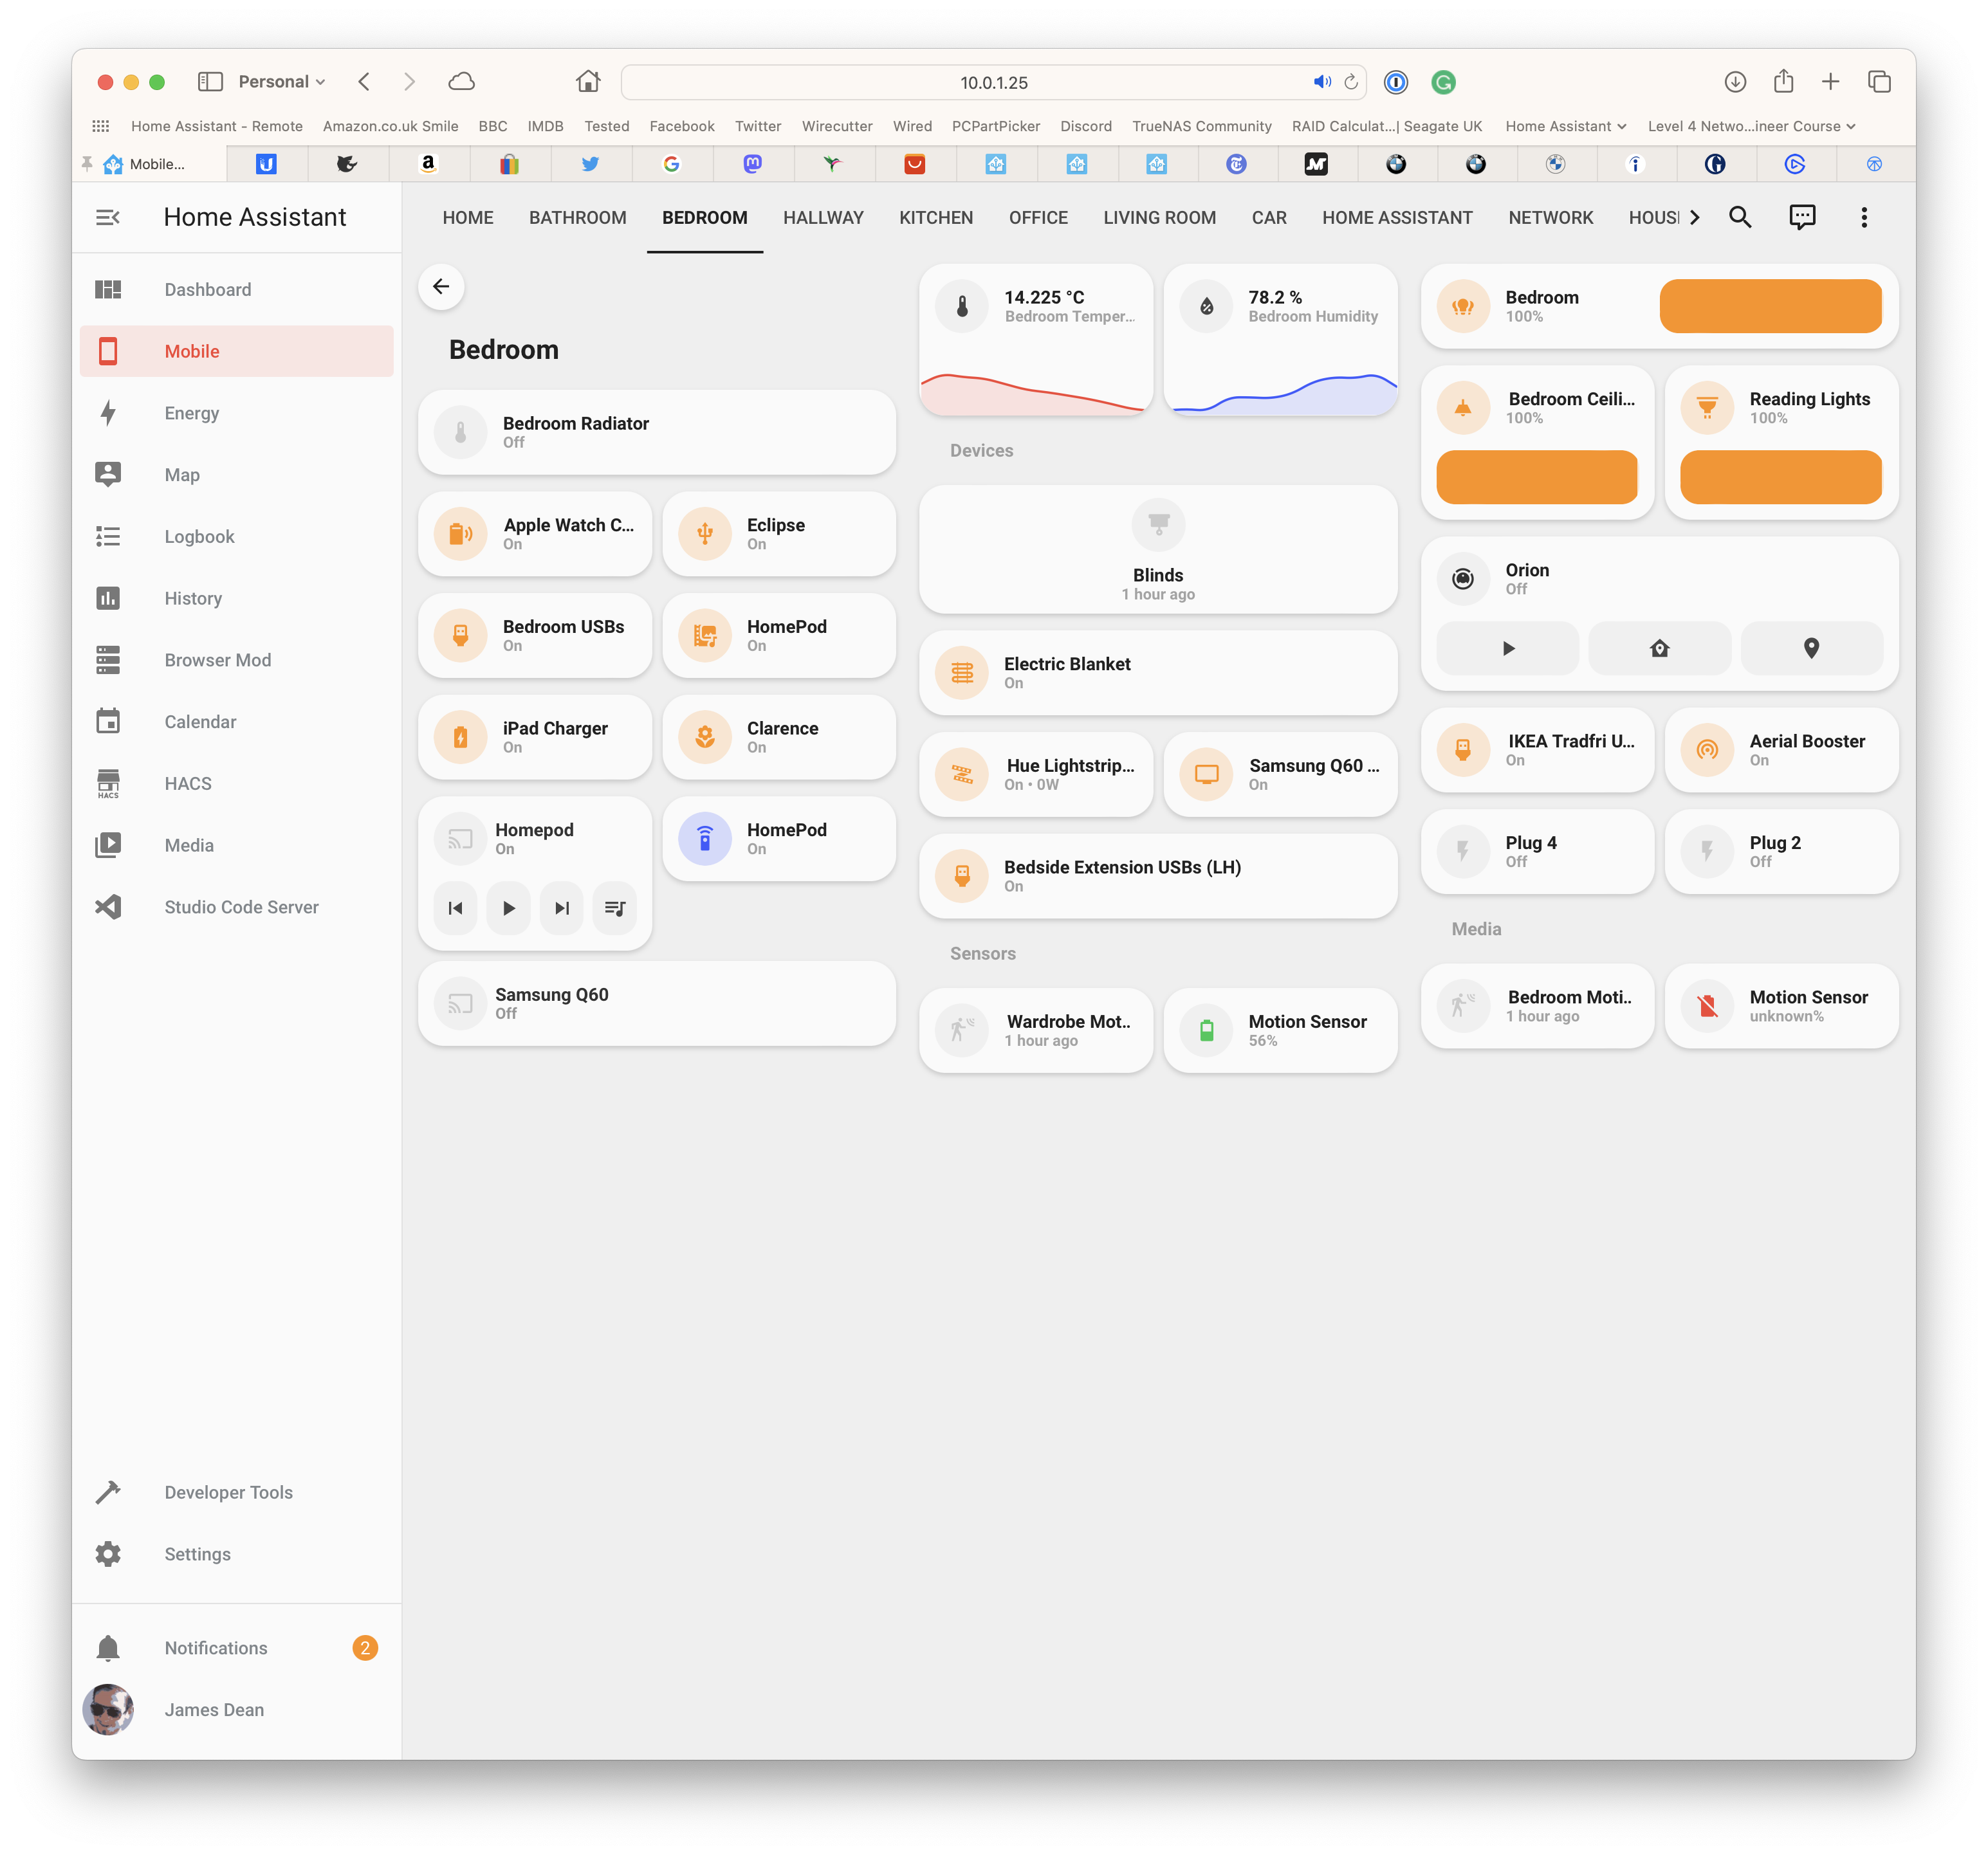The image size is (1988, 1855).
Task: Toggle Bedroom USBs switch
Action: (x=535, y=636)
